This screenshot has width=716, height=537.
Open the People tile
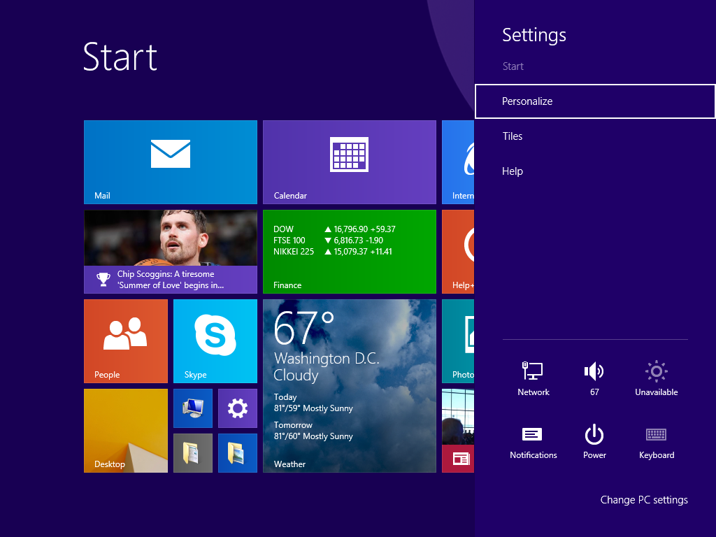point(125,341)
